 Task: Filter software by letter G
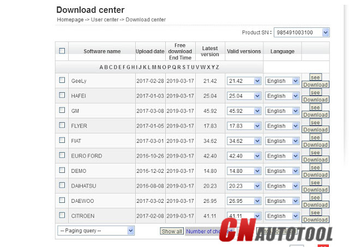(129, 67)
